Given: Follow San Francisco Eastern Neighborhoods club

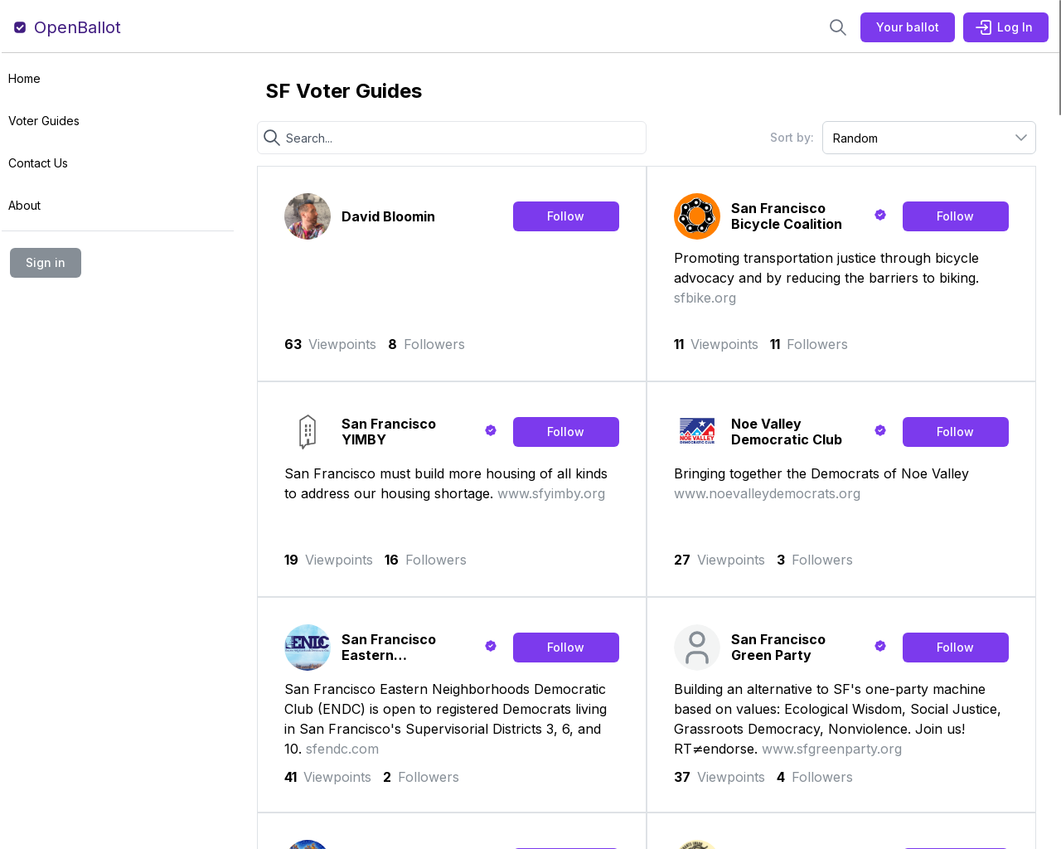Looking at the screenshot, I should 566,648.
